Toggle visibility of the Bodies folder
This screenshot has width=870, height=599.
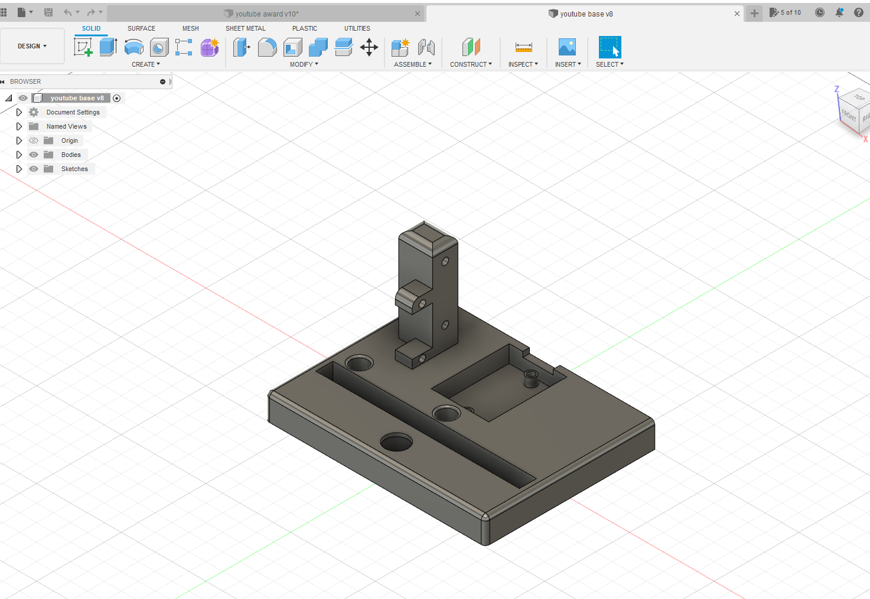pyautogui.click(x=34, y=155)
